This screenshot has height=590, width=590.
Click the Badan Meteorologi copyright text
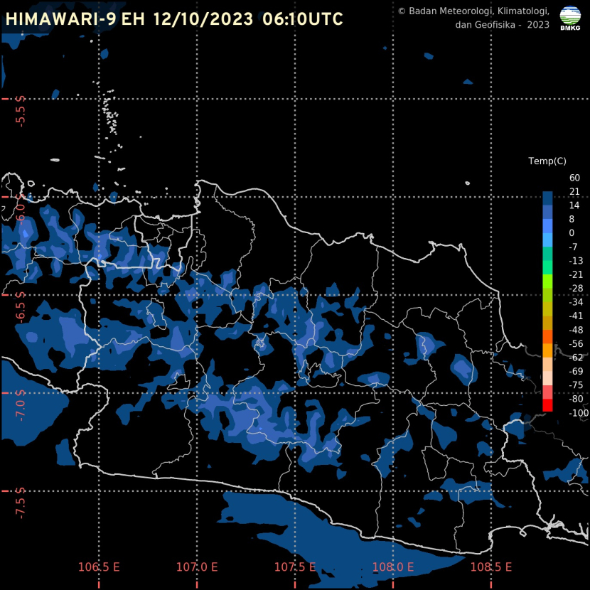tap(473, 18)
